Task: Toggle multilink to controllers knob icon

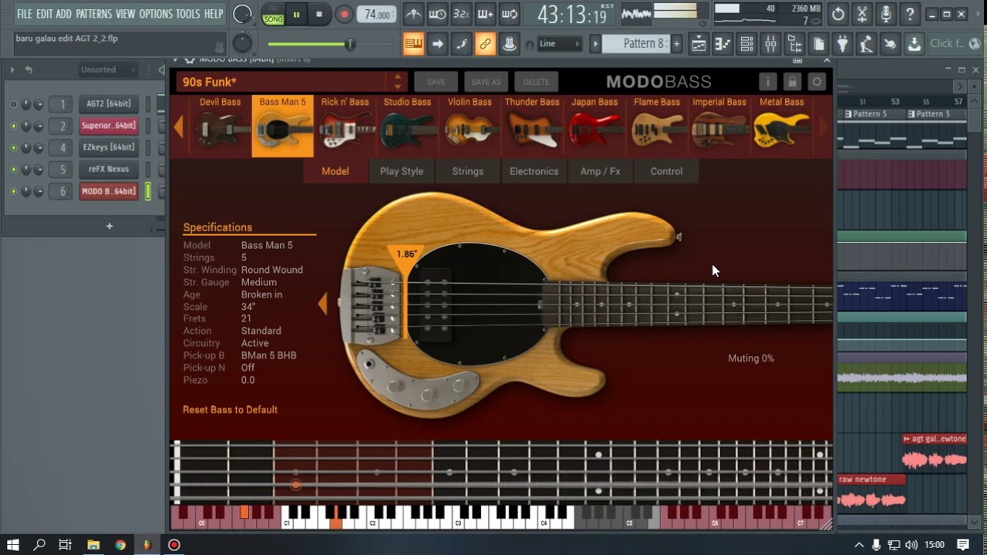Action: 509,44
